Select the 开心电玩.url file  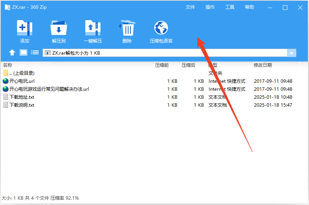pyautogui.click(x=22, y=81)
